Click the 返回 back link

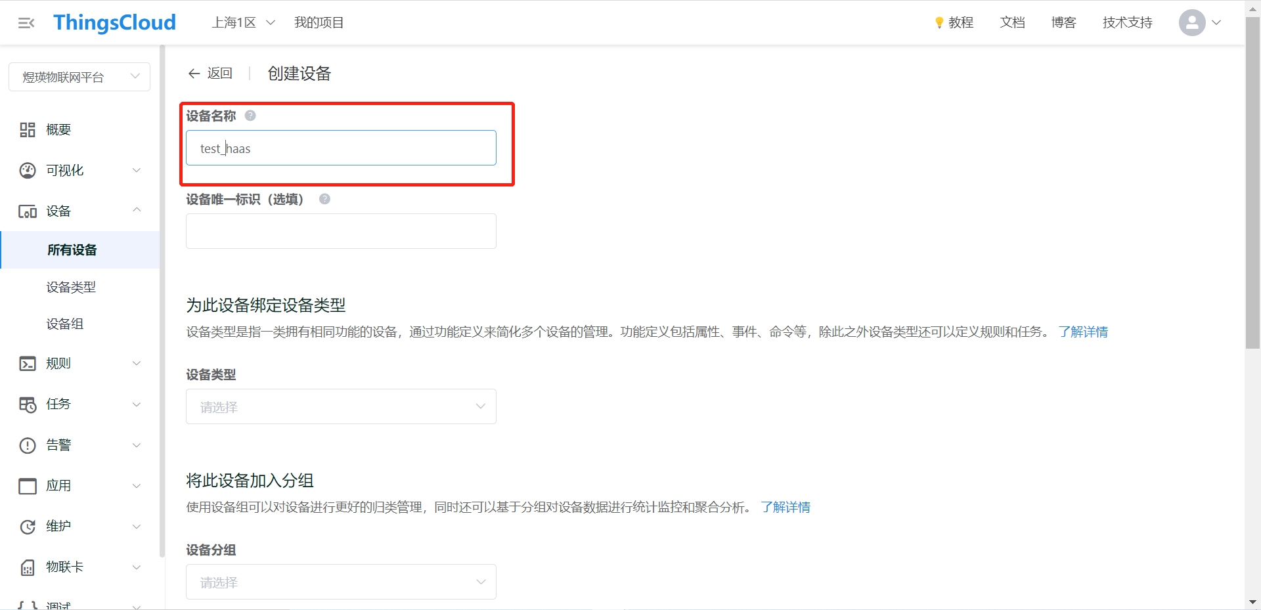(220, 74)
